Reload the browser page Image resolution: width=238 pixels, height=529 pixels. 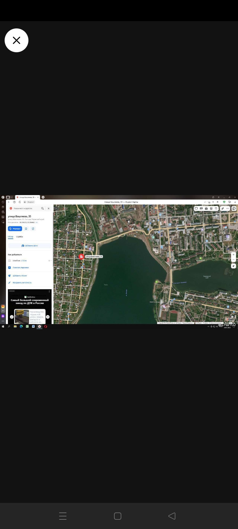point(20,202)
